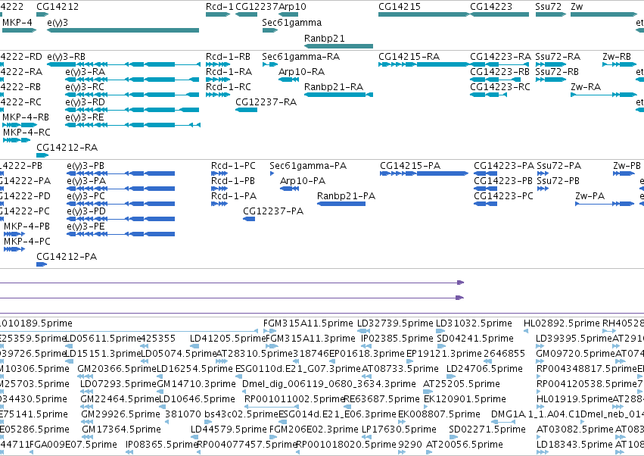Open protein Zw-PA

[x=605, y=204]
